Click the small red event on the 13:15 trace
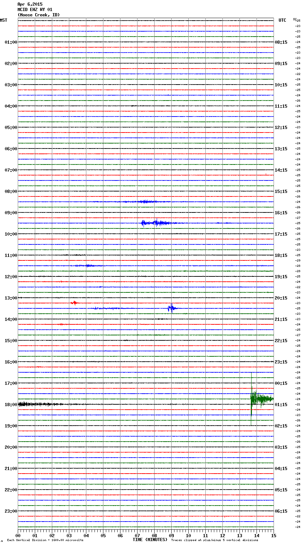The image size is (302, 545). pyautogui.click(x=74, y=303)
